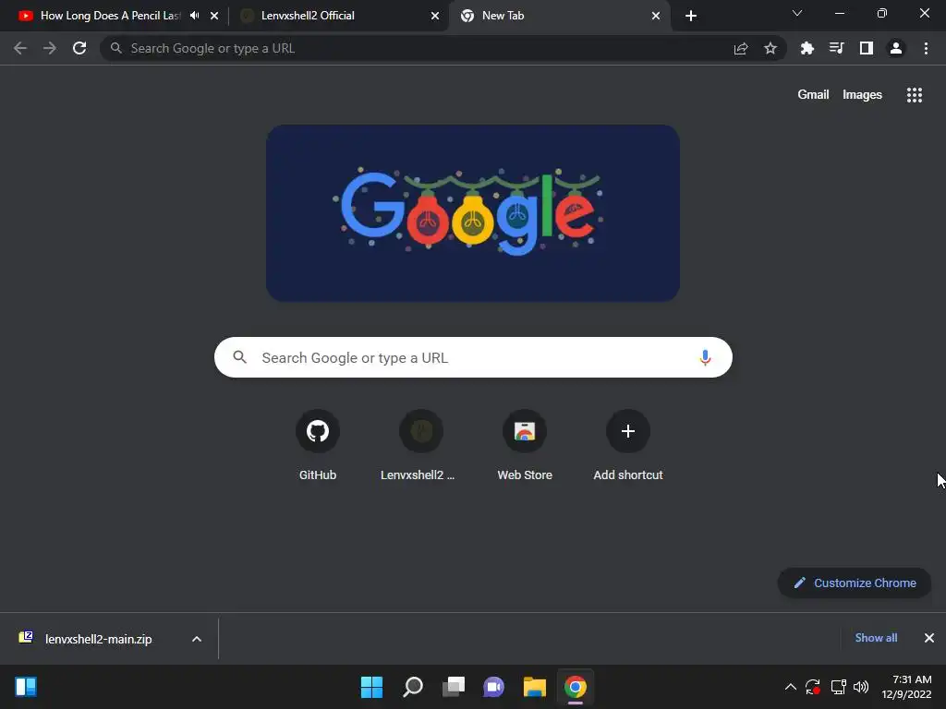This screenshot has width=946, height=709.
Task: Close the downloads bar
Action: [x=929, y=638]
